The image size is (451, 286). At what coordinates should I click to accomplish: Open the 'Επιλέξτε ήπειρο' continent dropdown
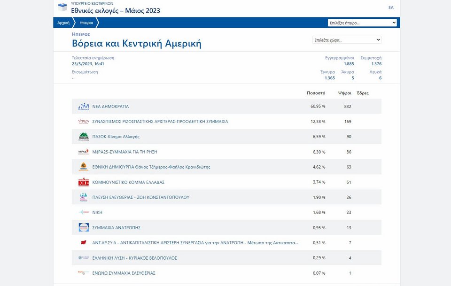pyautogui.click(x=362, y=23)
